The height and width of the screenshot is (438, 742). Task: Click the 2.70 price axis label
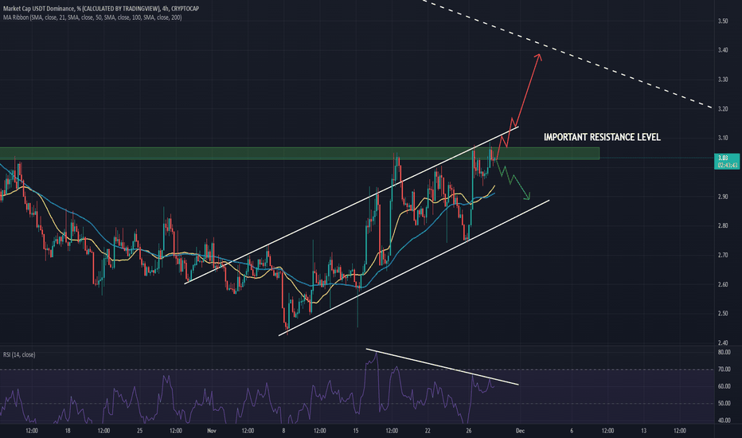click(723, 255)
